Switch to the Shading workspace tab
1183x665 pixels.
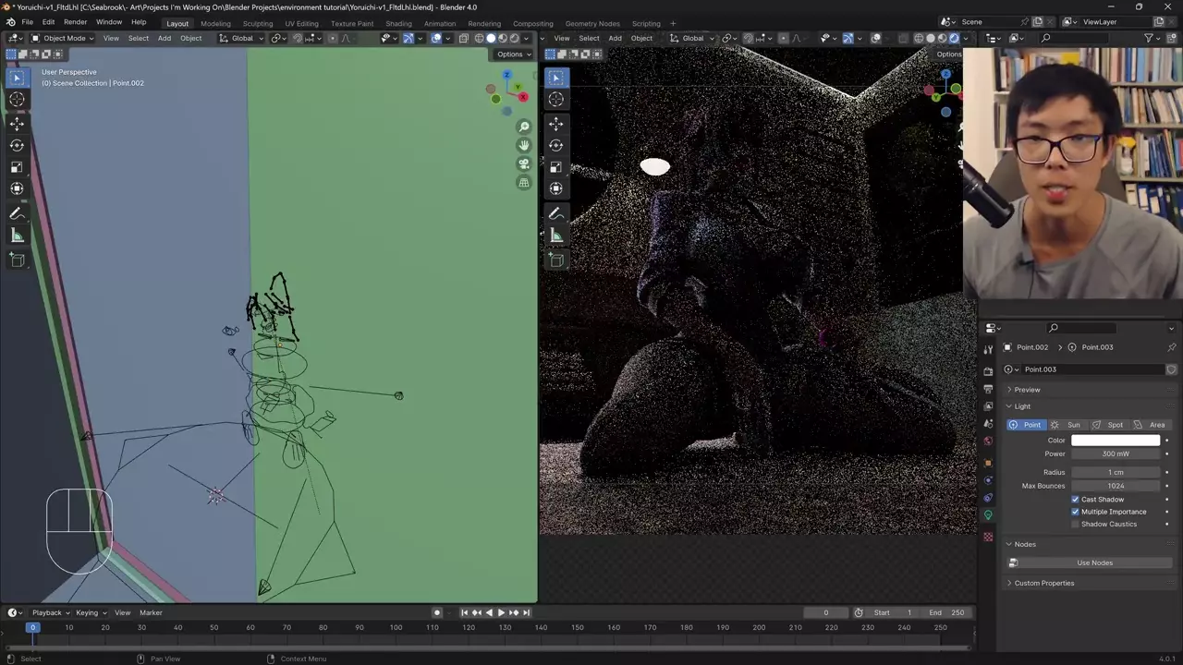pos(398,23)
